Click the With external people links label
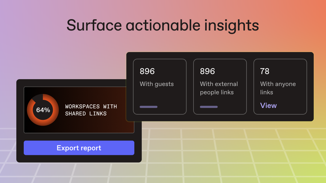The height and width of the screenshot is (183, 326). (219, 88)
